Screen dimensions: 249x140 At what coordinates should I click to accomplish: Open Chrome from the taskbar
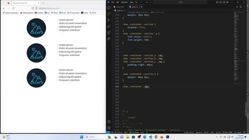click(x=156, y=137)
